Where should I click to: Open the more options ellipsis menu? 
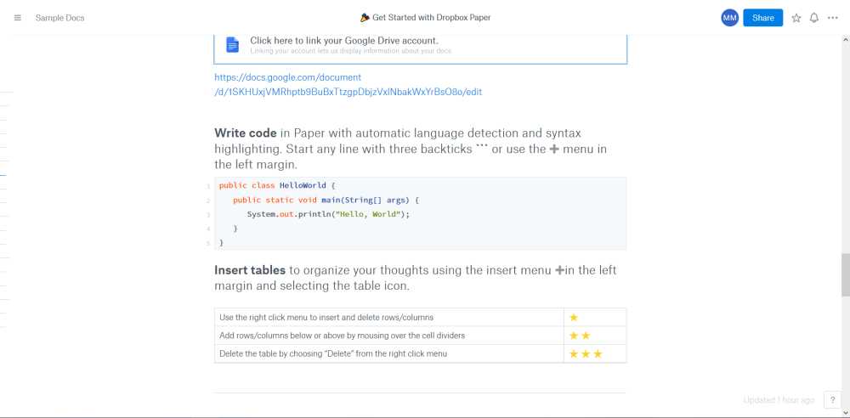click(833, 18)
